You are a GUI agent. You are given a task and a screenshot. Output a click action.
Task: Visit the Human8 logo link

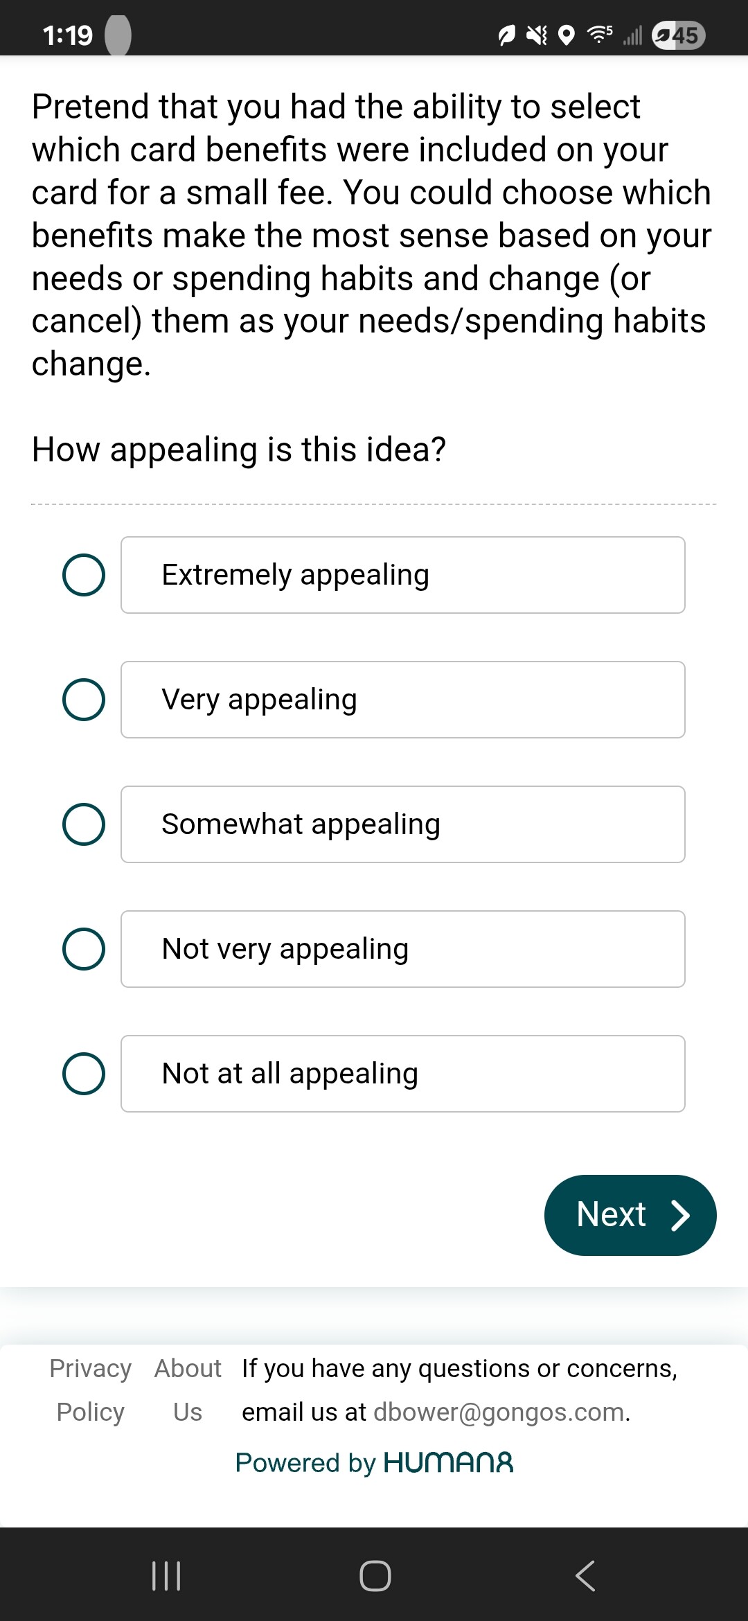(448, 1462)
